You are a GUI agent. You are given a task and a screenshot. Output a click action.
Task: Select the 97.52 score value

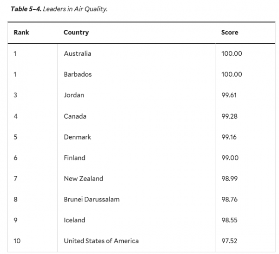[x=230, y=241]
